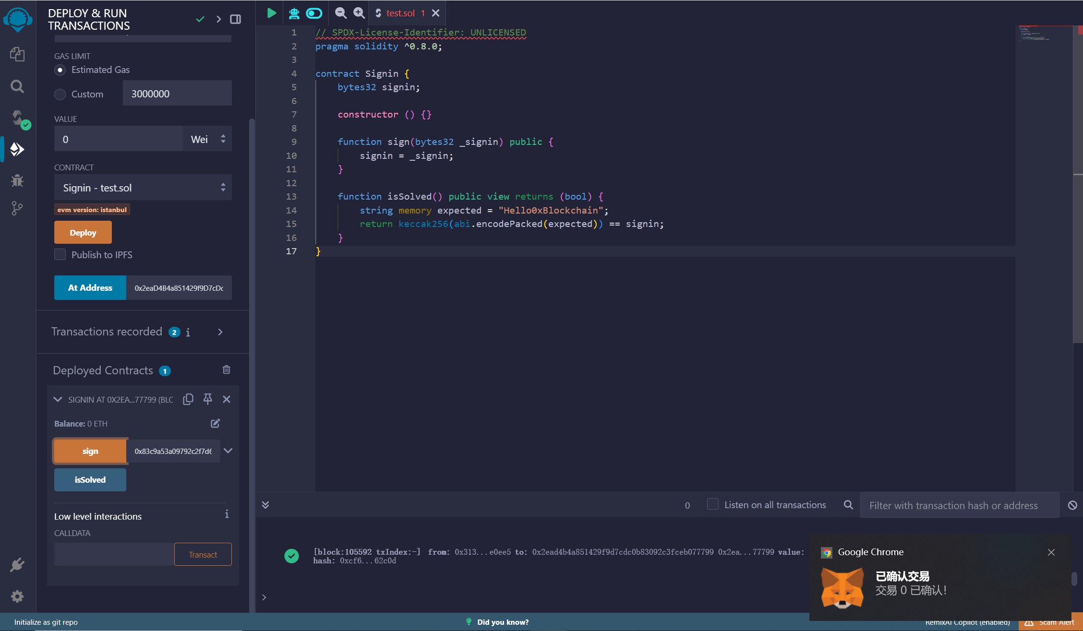Zoom out the editor font

[x=340, y=13]
